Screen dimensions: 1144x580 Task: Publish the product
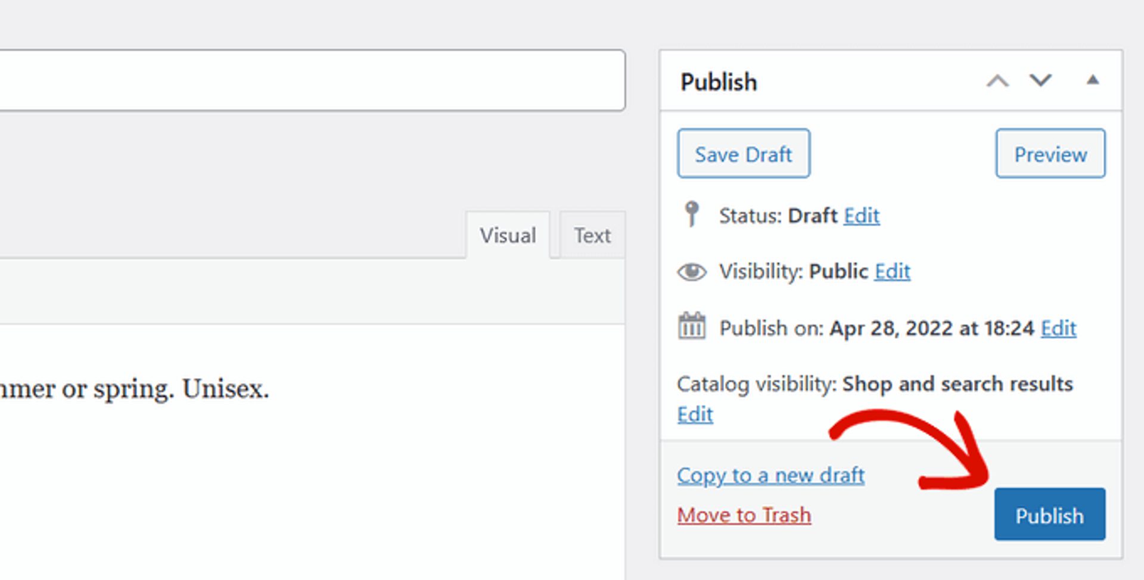tap(1049, 514)
